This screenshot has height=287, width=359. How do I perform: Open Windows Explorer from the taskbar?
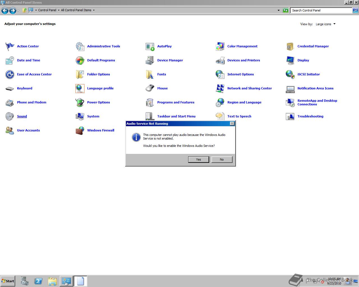52,281
